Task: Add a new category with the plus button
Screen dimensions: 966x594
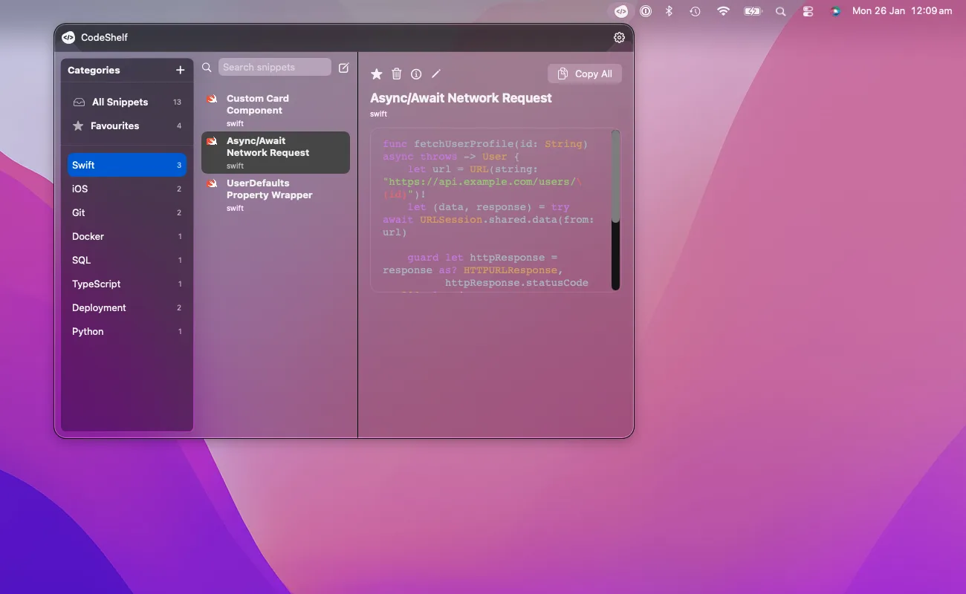Action: (x=180, y=70)
